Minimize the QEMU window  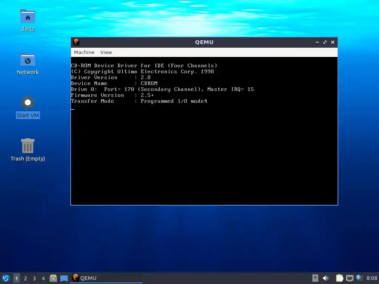pyautogui.click(x=317, y=42)
